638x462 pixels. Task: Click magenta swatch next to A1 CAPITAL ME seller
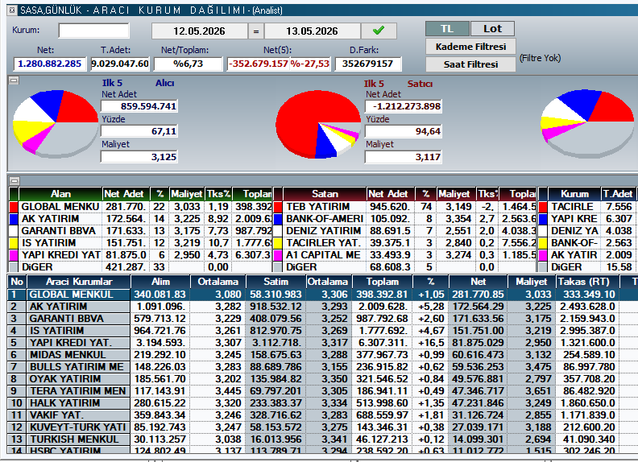(x=278, y=255)
